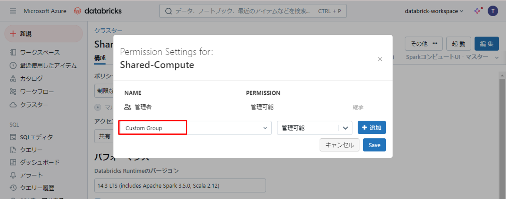Viewport: 506px width, 199px height.
Task: Switch the databrick-workspace selector
Action: [434, 11]
